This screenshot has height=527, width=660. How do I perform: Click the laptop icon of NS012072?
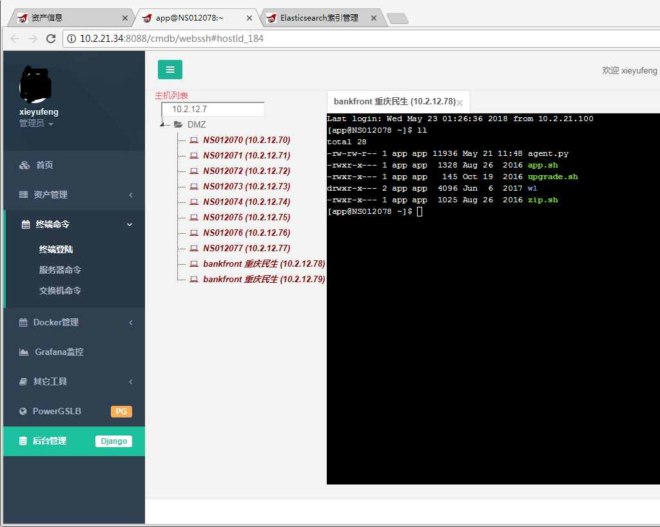point(194,171)
